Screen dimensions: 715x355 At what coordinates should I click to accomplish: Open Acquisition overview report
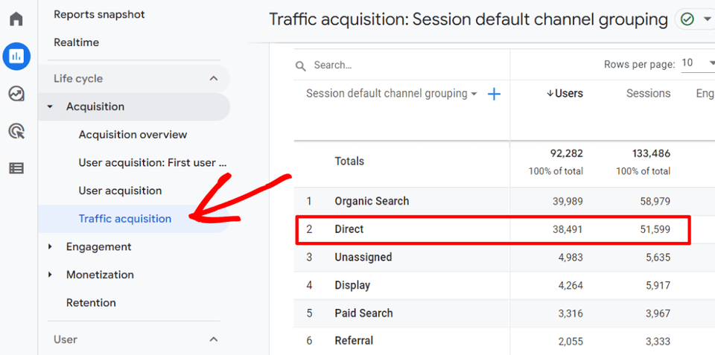133,135
